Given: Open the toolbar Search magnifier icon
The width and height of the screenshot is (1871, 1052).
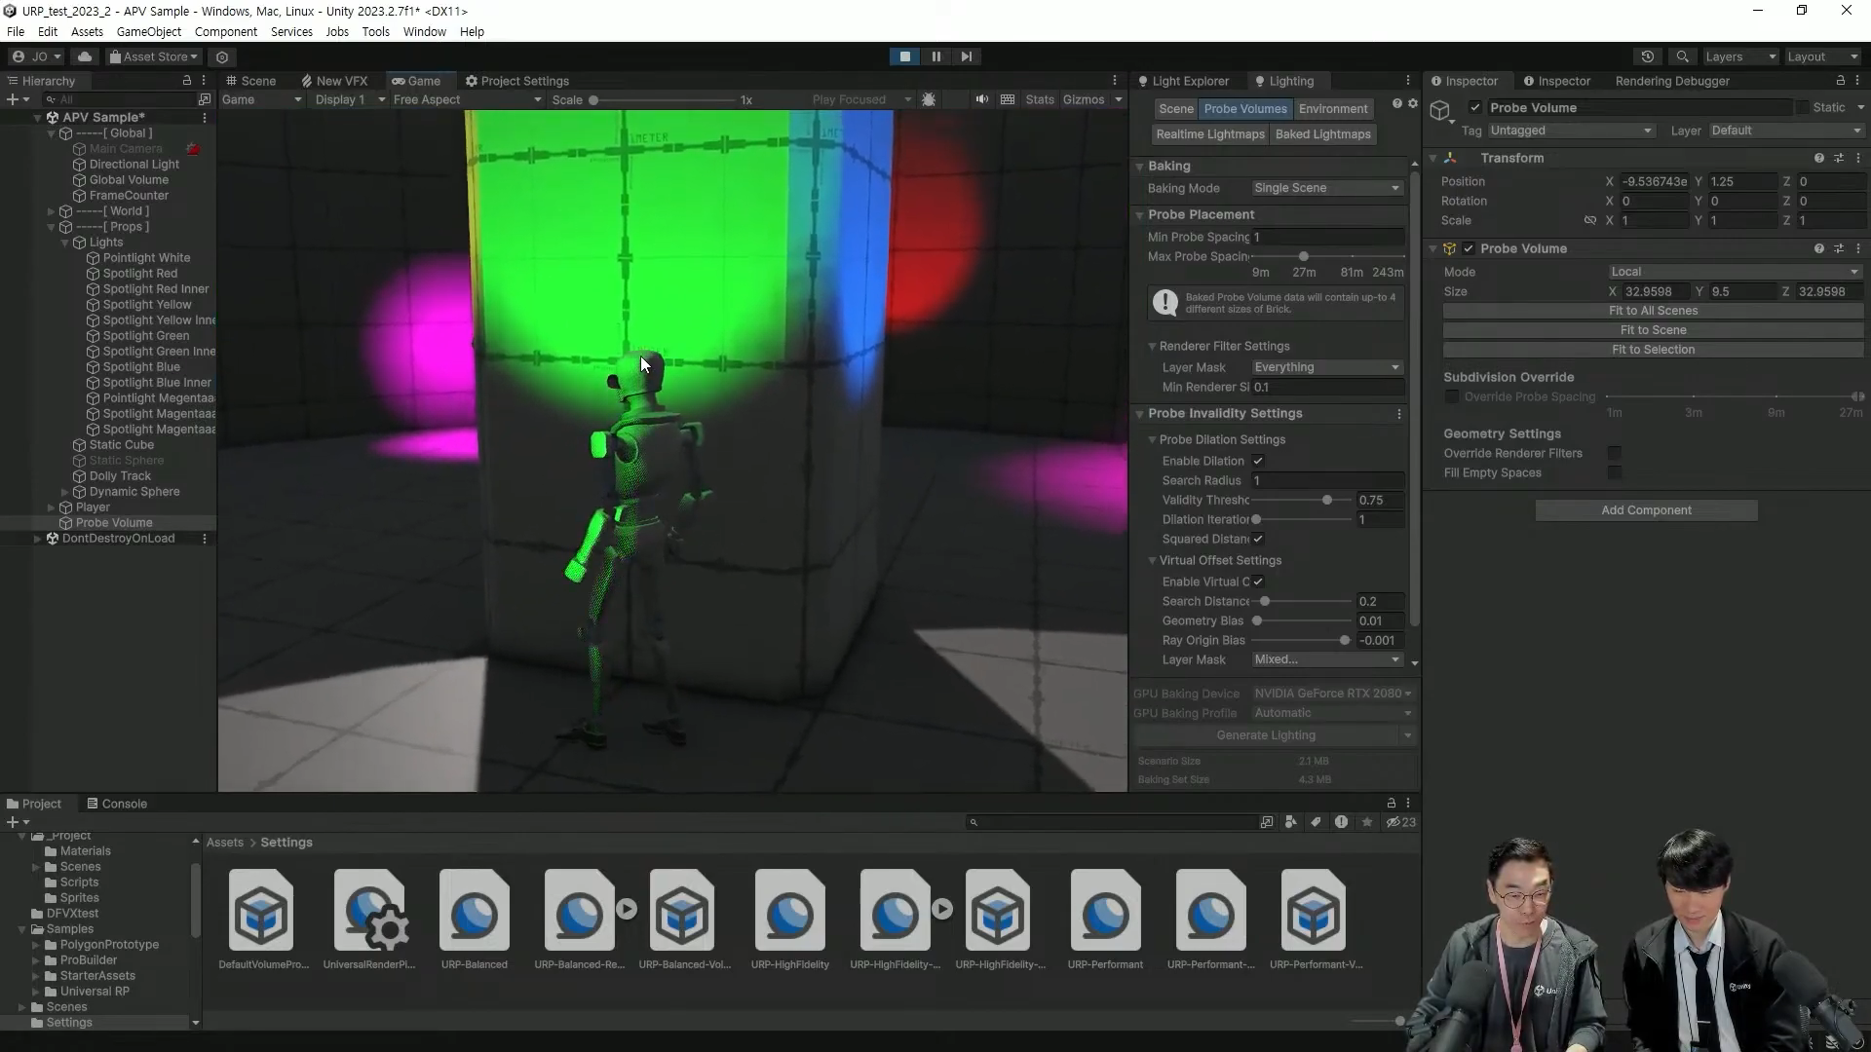Looking at the screenshot, I should pyautogui.click(x=1682, y=56).
